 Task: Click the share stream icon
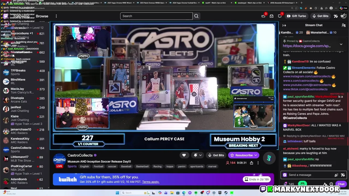(x=251, y=163)
